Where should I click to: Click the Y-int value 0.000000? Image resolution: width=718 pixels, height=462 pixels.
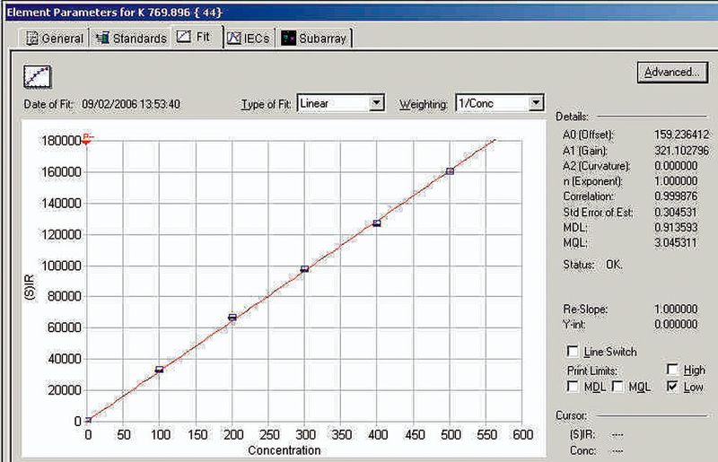pos(676,324)
